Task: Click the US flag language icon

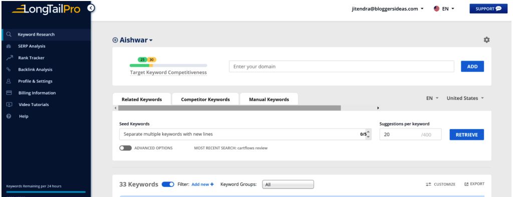Action: (436, 9)
